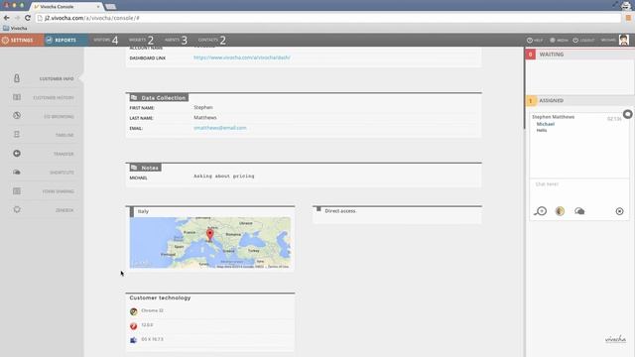The image size is (635, 357).
Task: Click the Notes section header
Action: pyautogui.click(x=145, y=168)
